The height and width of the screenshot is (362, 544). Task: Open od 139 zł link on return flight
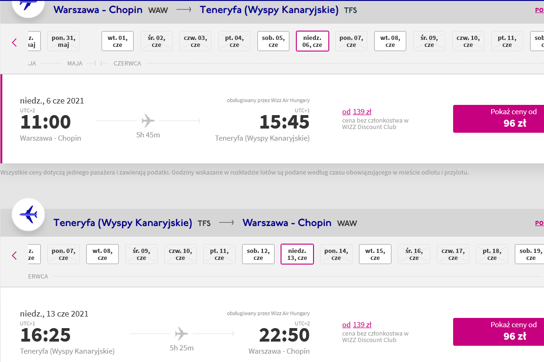point(357,325)
